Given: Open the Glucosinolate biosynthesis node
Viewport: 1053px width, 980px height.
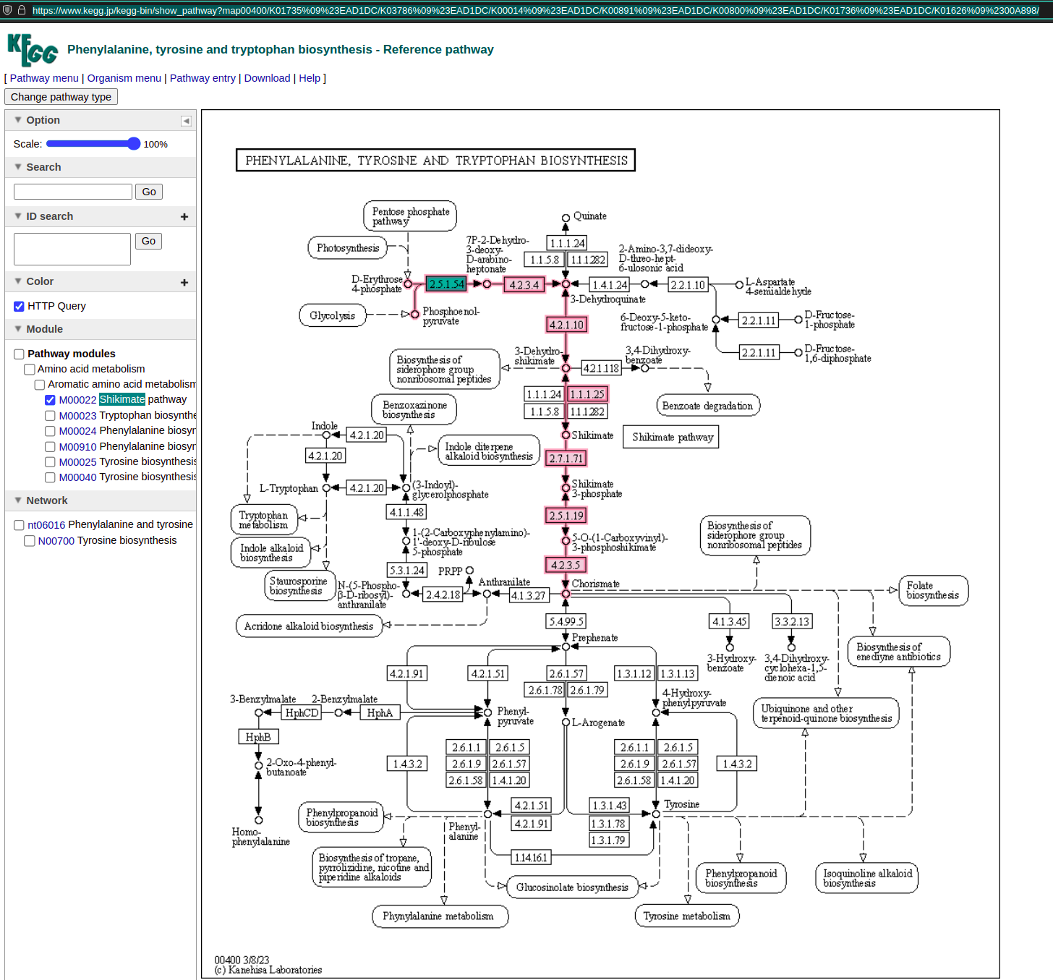Looking at the screenshot, I should point(573,887).
